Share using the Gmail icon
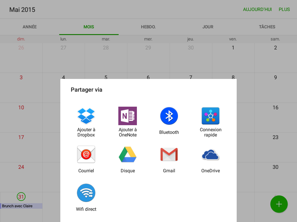Image resolution: width=297 pixels, height=222 pixels. tap(169, 154)
